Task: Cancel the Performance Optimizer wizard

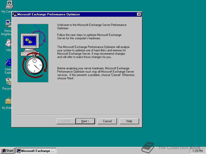Action: (x=107, y=121)
